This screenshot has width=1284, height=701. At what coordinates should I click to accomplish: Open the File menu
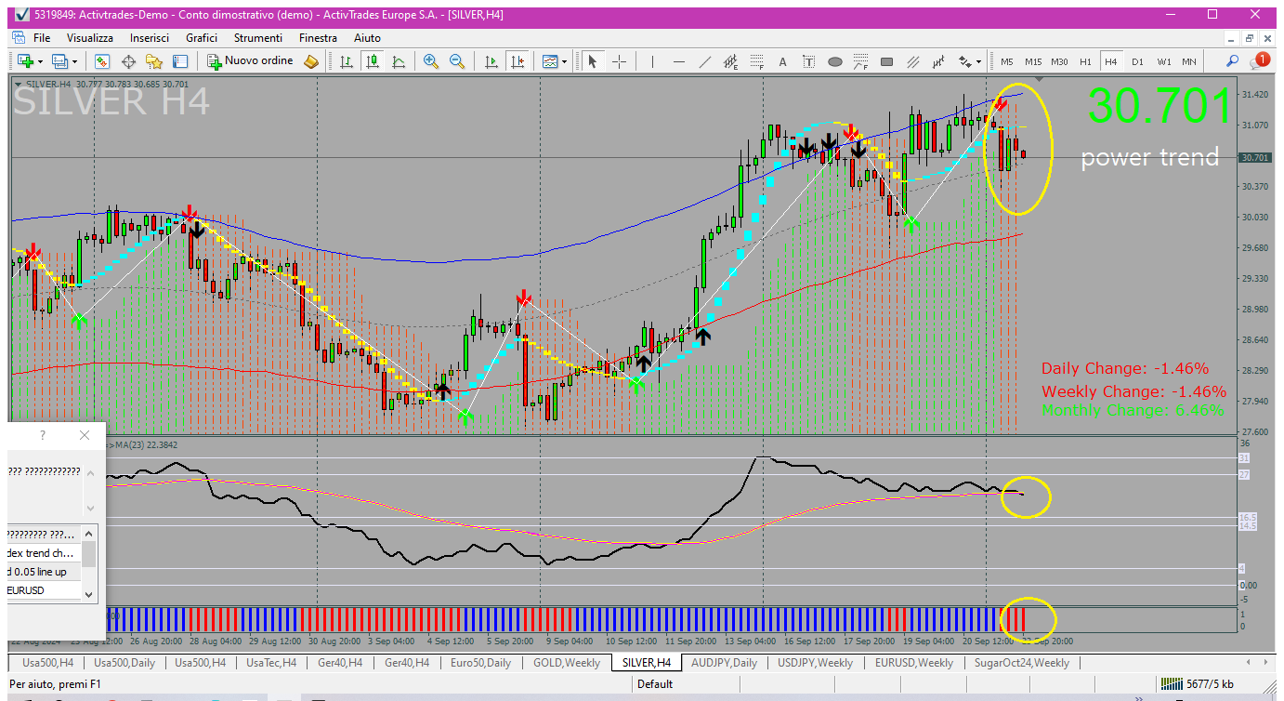point(42,38)
